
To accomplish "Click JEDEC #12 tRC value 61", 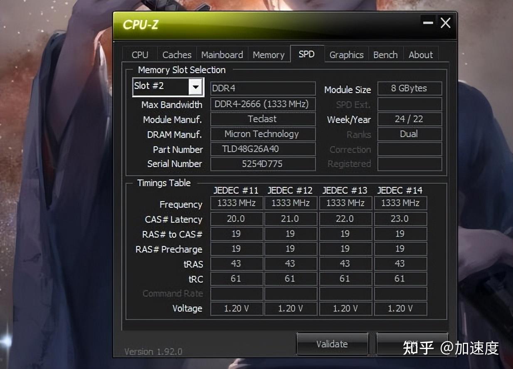I will coord(291,278).
